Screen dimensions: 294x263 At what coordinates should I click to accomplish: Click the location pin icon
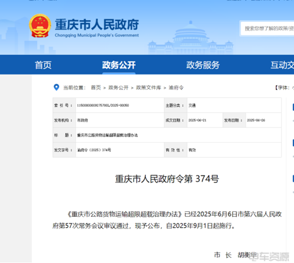pos(56,88)
